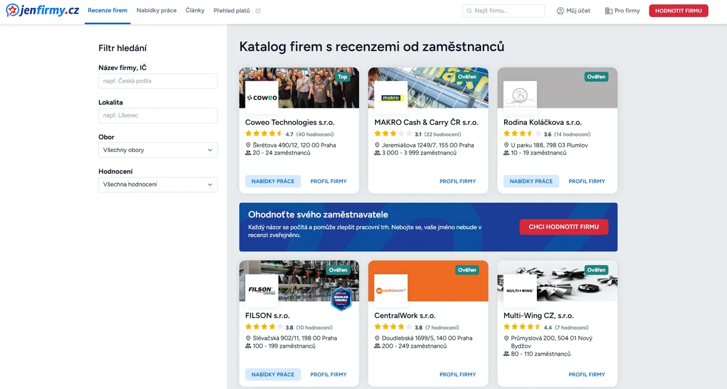
Task: Click the (22 hodnocení) text
Action: click(x=442, y=135)
